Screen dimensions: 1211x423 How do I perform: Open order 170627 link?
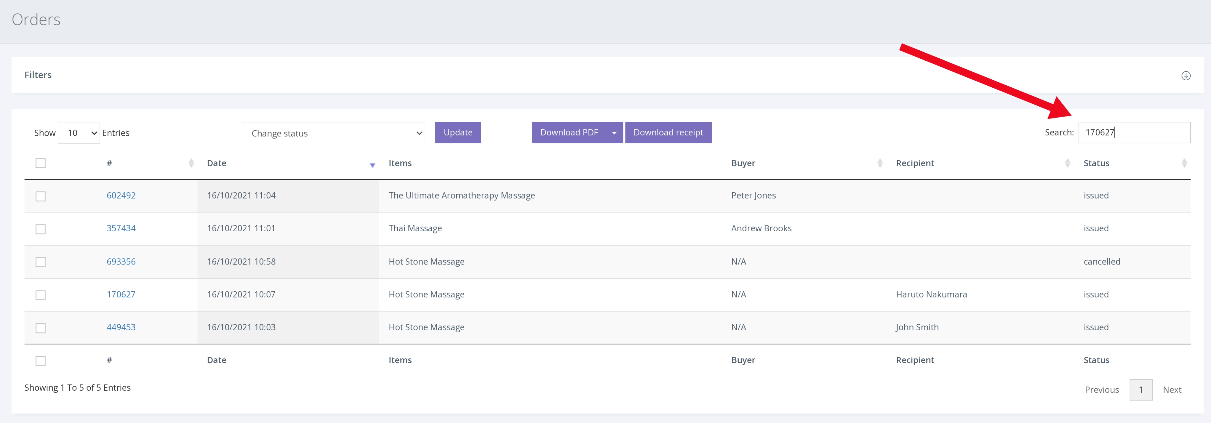point(121,294)
